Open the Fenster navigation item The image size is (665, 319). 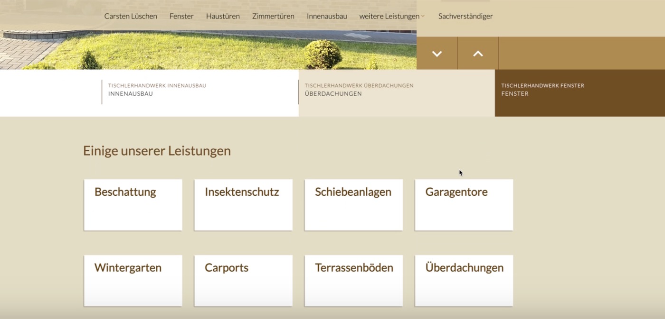point(181,16)
